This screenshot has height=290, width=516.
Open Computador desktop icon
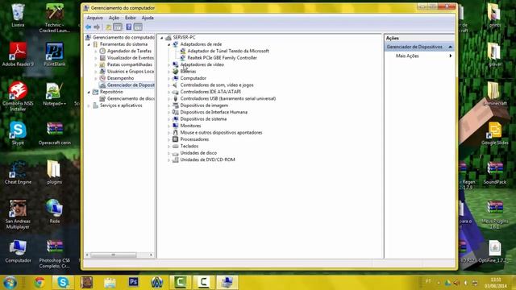[x=18, y=251]
